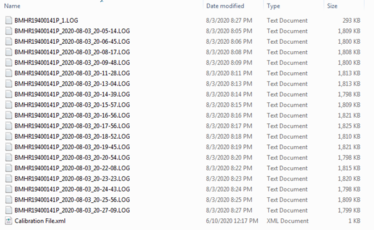Select icon beside 20-17-56.LOG file
This screenshot has width=374, height=230.
click(x=9, y=126)
